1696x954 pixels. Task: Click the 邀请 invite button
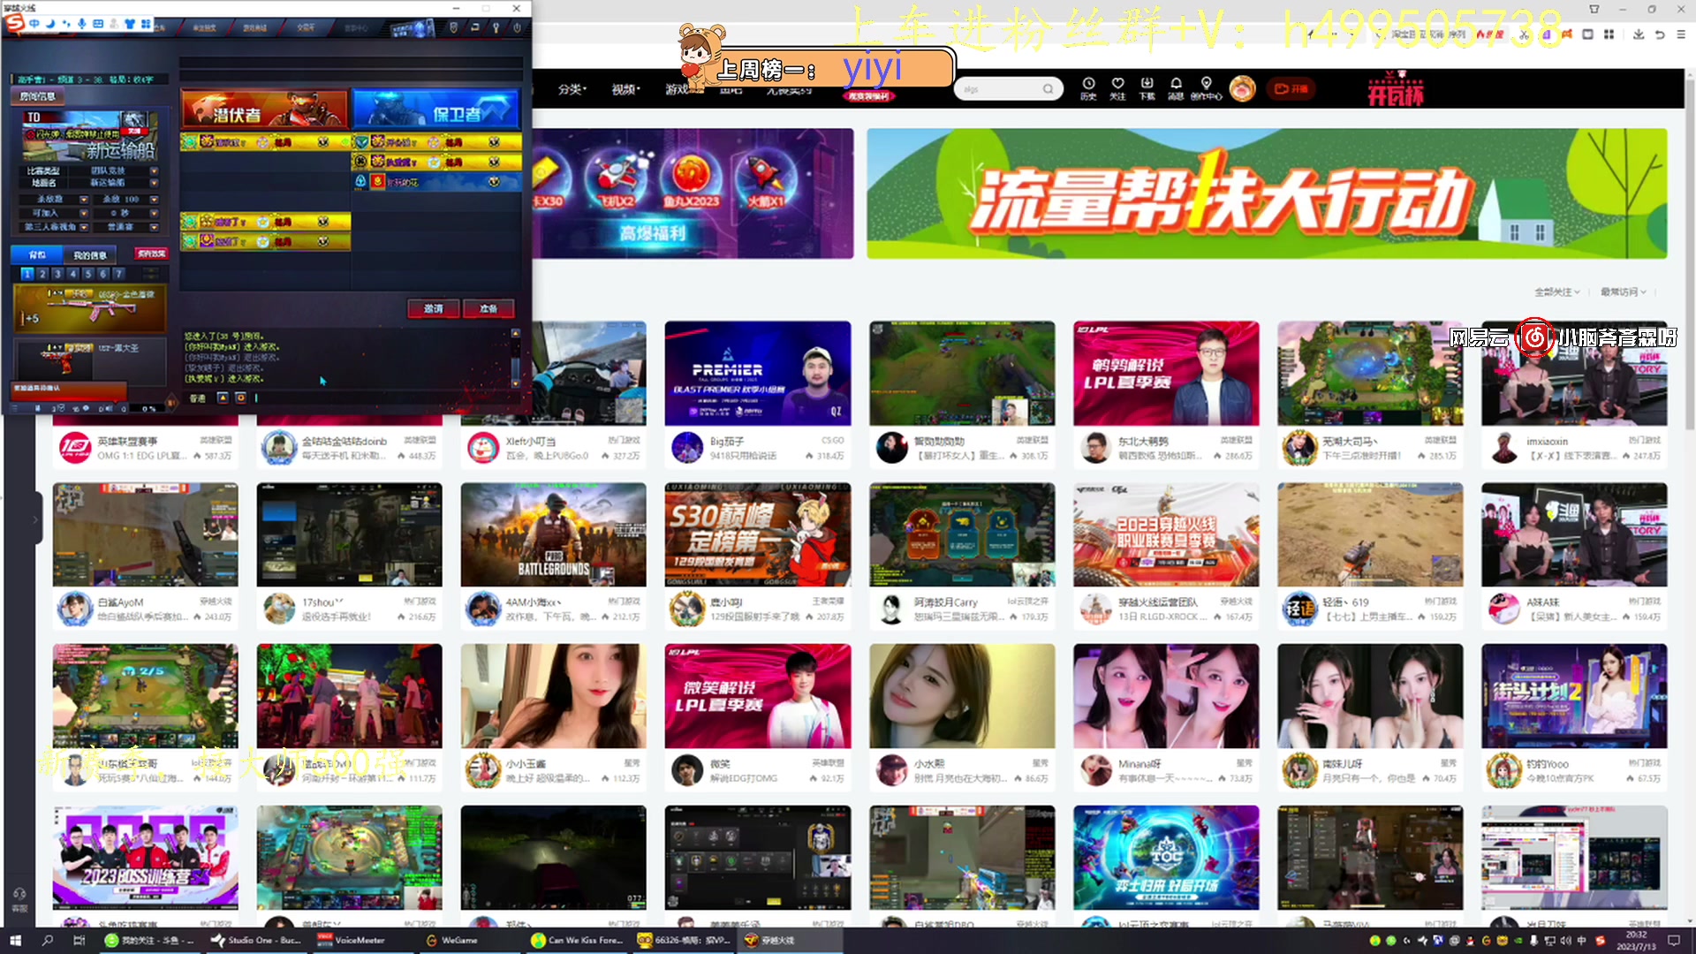tap(433, 308)
